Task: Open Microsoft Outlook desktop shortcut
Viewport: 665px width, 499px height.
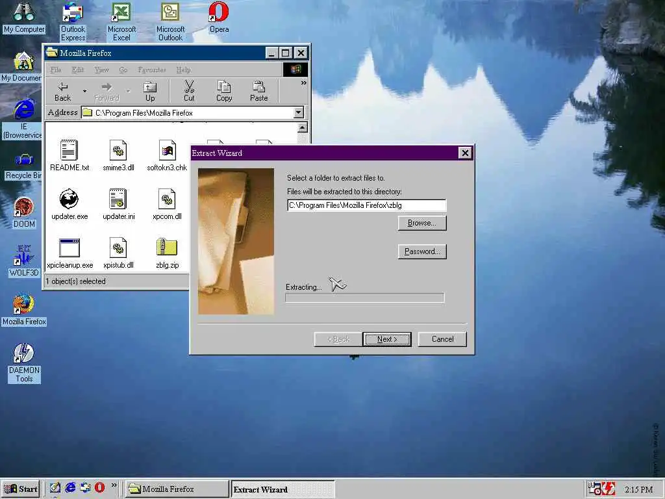Action: point(170,21)
